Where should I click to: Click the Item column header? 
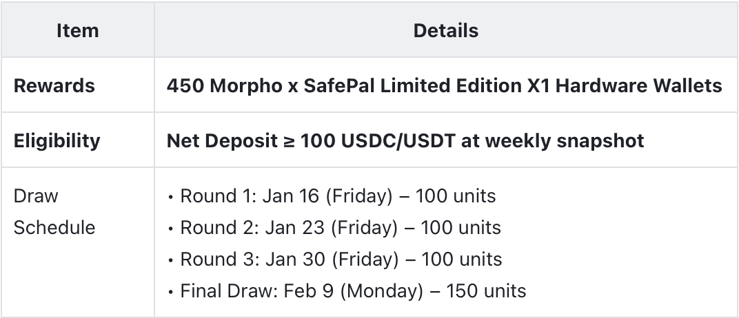point(77,31)
